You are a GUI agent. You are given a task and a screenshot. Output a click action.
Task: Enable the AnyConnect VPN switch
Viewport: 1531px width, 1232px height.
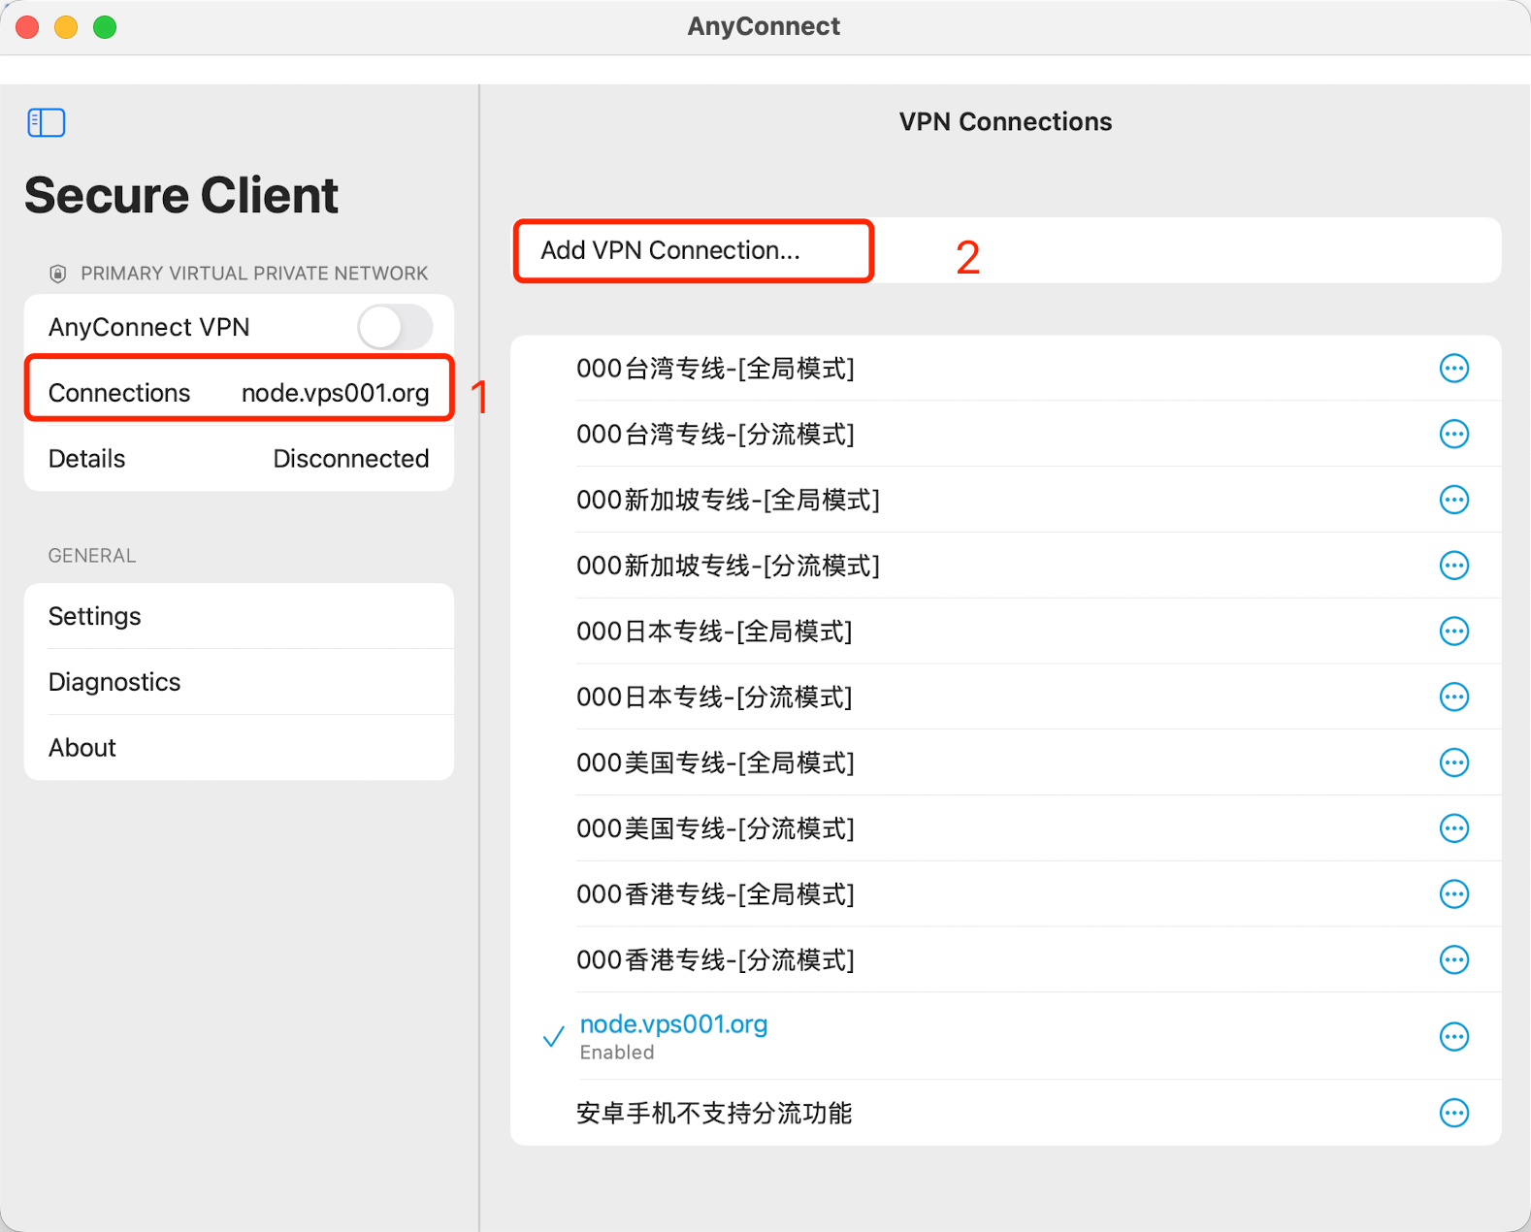(394, 327)
